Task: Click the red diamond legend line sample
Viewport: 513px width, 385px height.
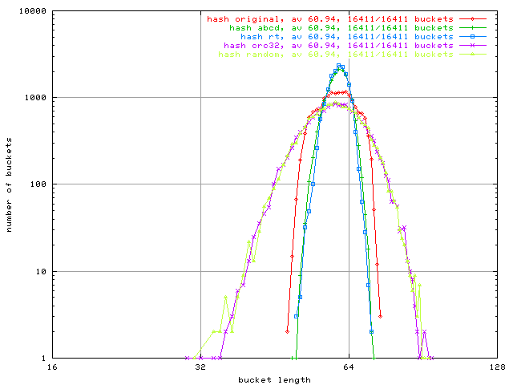Action: pos(472,19)
